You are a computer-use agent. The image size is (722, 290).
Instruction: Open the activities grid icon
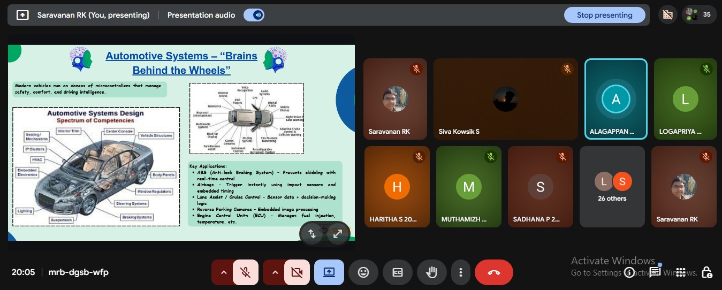[x=681, y=272]
